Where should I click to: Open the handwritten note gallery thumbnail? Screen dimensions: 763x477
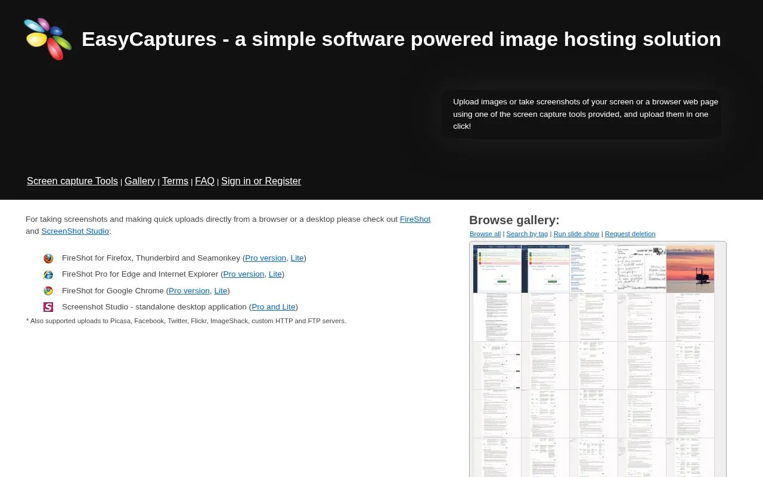[x=641, y=269]
